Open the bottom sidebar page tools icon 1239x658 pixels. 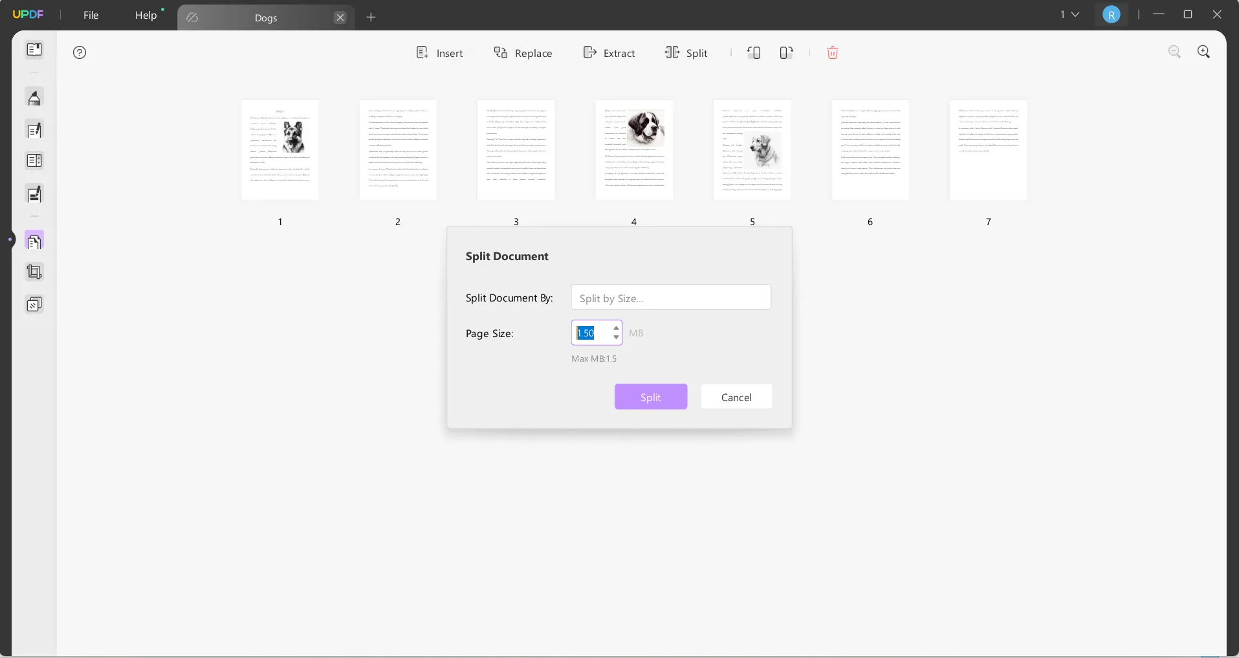point(34,305)
